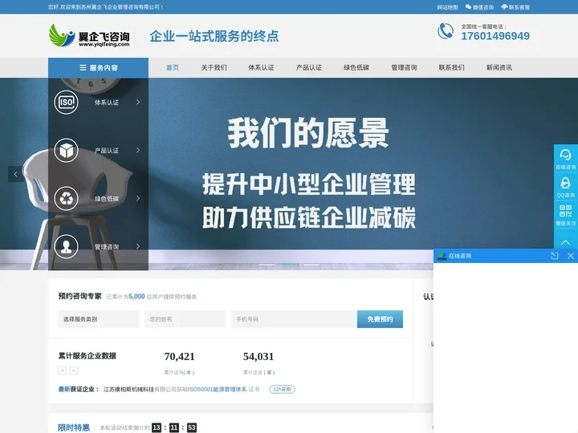Viewport: 578px width, 433px height.
Task: Click the phone number 17601496949
Action: point(495,36)
